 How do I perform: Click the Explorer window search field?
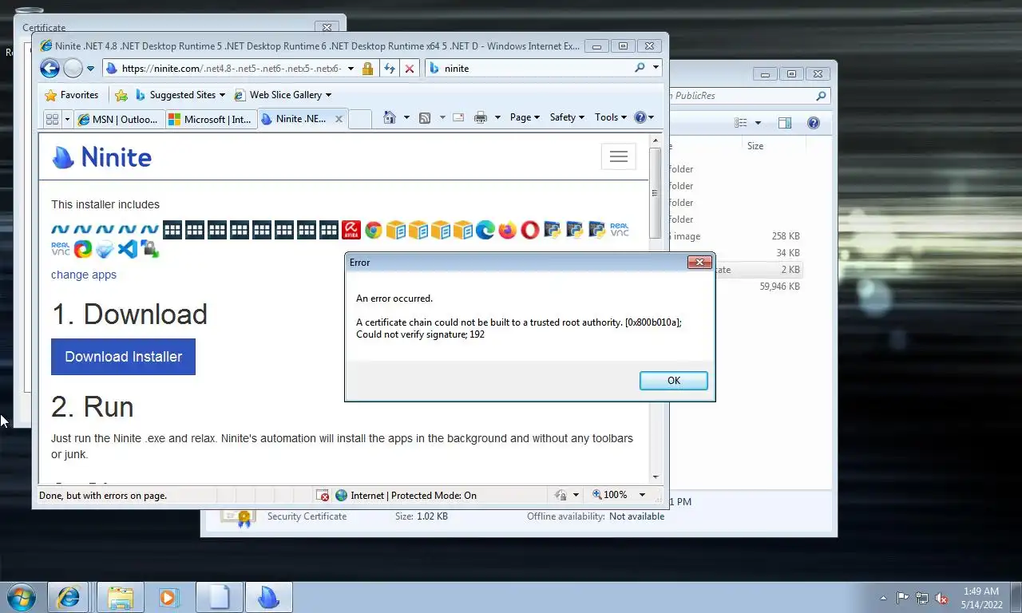749,96
